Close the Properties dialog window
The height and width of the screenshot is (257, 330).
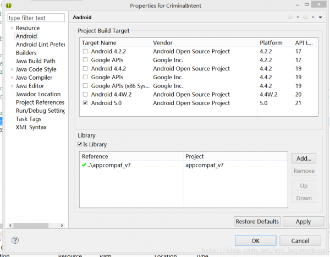click(x=319, y=4)
